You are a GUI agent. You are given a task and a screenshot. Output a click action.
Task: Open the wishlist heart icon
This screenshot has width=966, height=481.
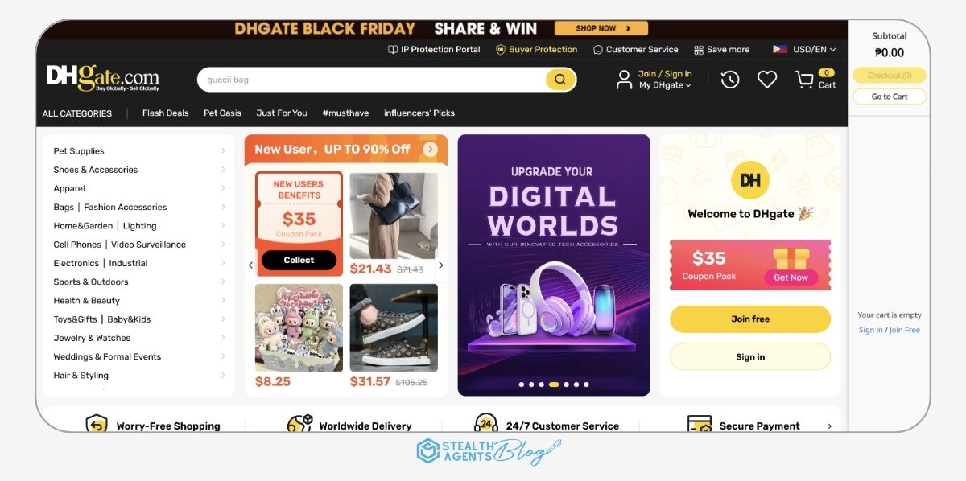click(x=767, y=80)
